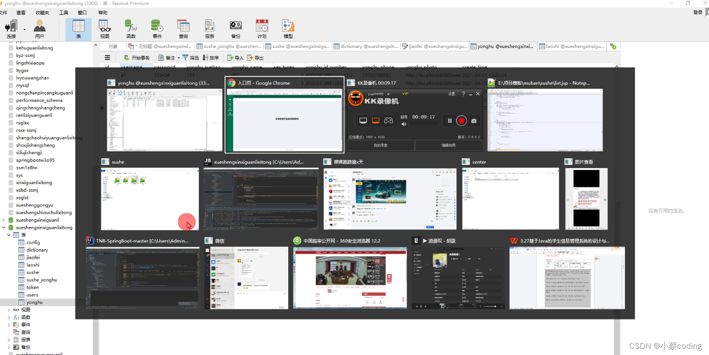Switch to the 入口页 Google Chrome window thumbnail
The width and height of the screenshot is (709, 355).
(284, 115)
